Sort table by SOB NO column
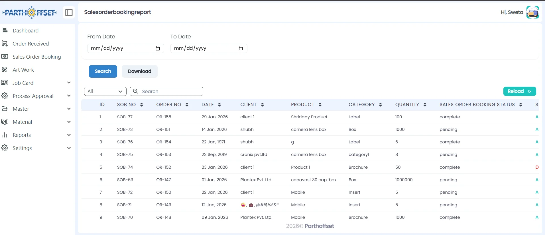The width and height of the screenshot is (545, 235). [141, 105]
